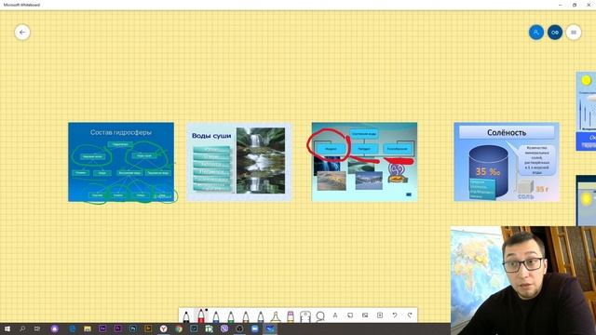Select the 'Воды суши' slide image
The image size is (596, 335).
pyautogui.click(x=238, y=162)
